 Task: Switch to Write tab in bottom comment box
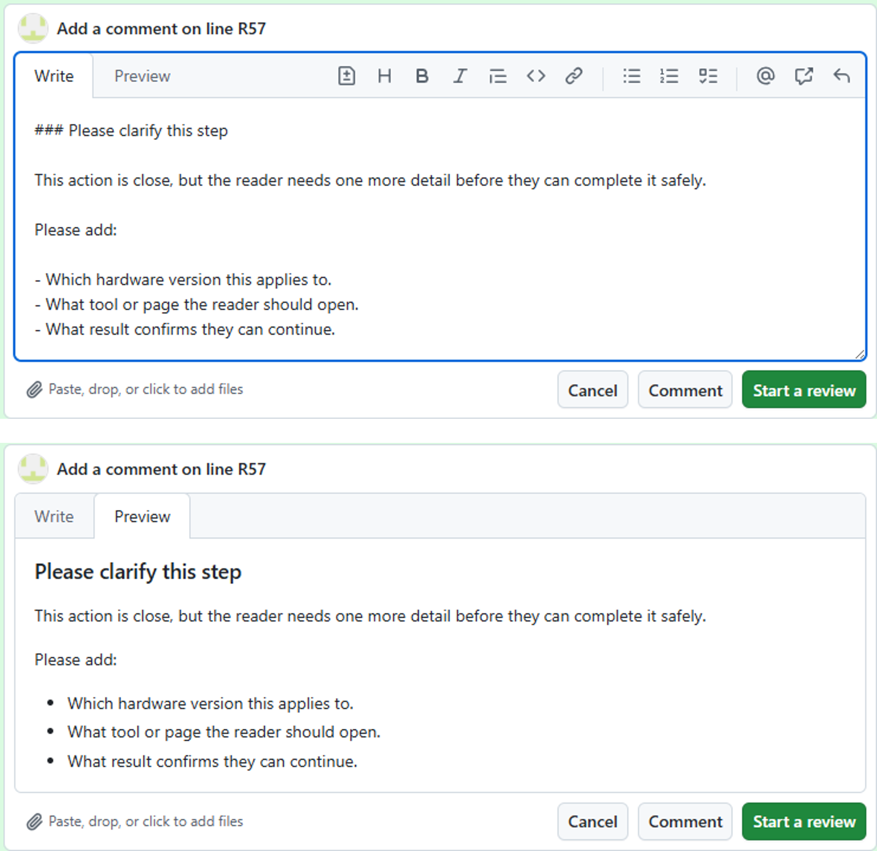pyautogui.click(x=54, y=517)
